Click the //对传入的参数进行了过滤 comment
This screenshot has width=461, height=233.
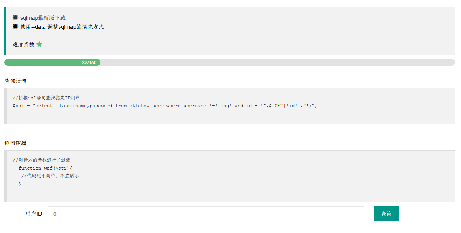[x=42, y=160]
